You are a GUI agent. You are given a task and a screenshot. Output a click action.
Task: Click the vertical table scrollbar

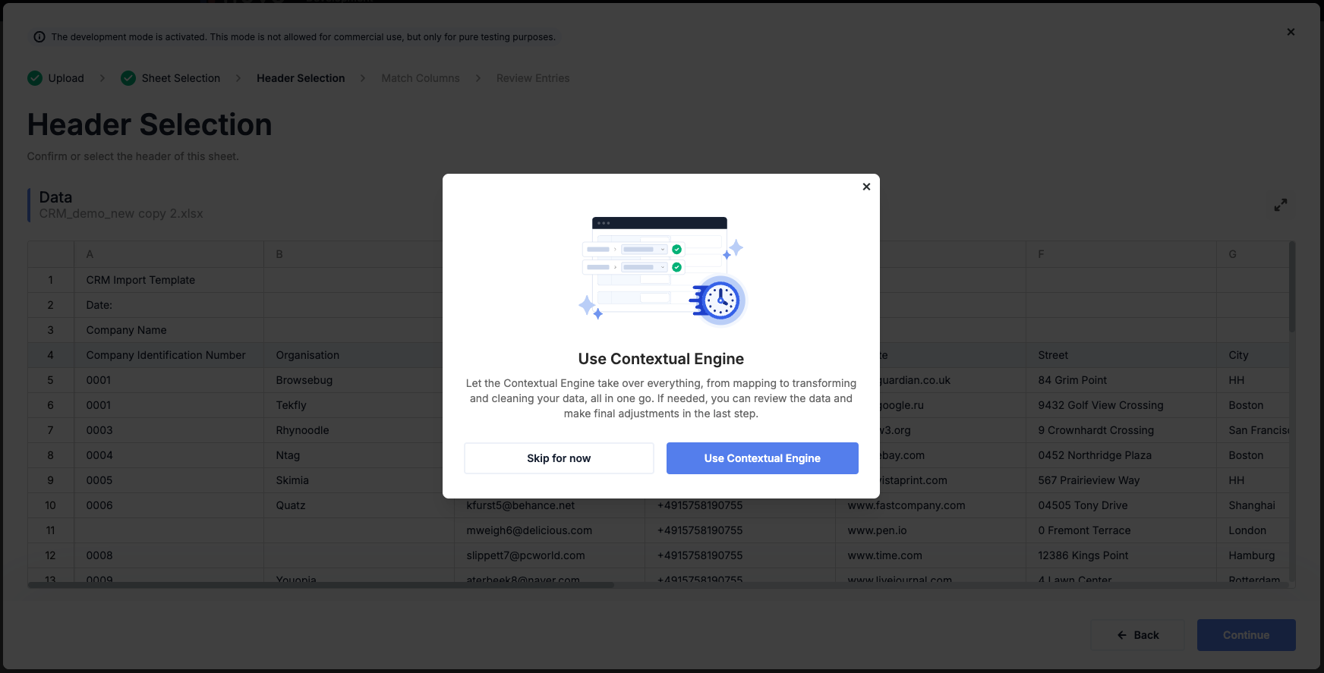[x=1292, y=287]
